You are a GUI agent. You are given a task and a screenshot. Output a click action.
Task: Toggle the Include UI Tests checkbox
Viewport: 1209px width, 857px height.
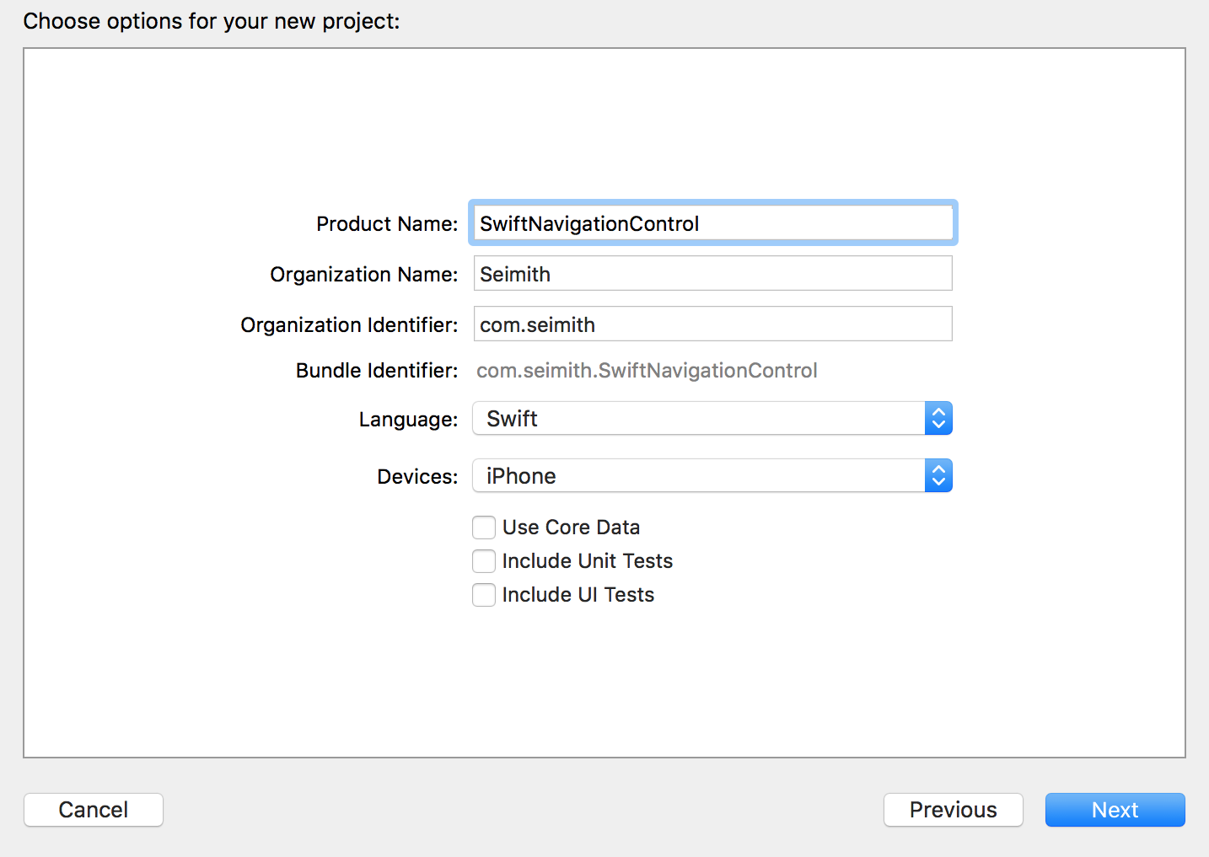coord(484,595)
